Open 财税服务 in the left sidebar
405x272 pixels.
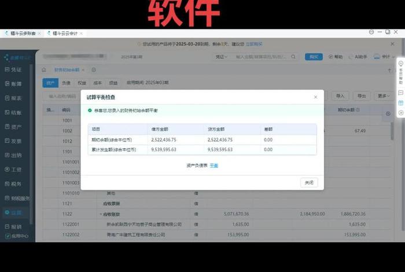click(17, 199)
